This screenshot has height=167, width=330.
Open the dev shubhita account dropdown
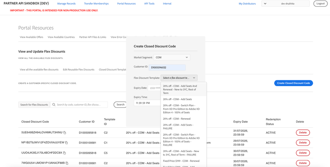(x=286, y=4)
